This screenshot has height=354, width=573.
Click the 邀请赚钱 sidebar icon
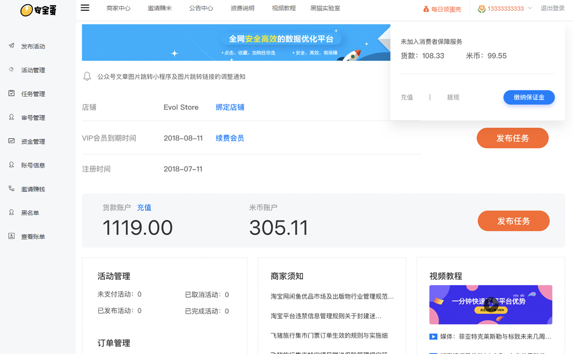[x=12, y=189]
